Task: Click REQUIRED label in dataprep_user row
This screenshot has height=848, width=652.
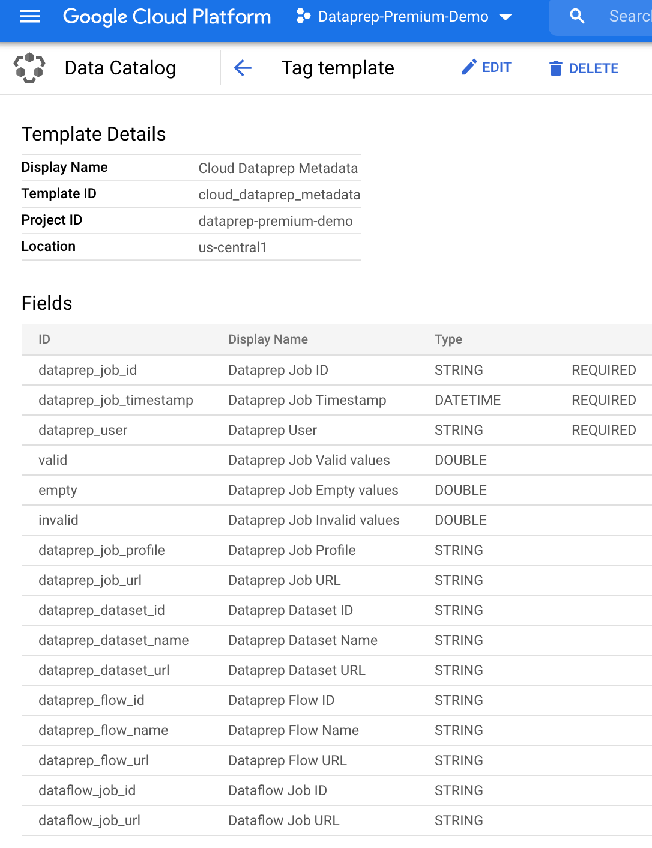Action: 604,430
